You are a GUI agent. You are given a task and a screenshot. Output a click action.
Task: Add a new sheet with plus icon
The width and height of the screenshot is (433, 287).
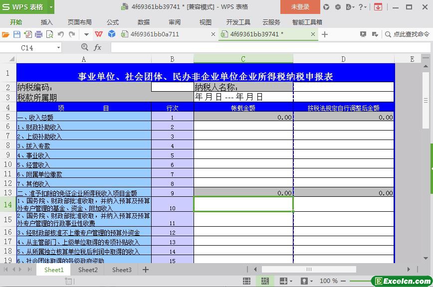click(146, 270)
